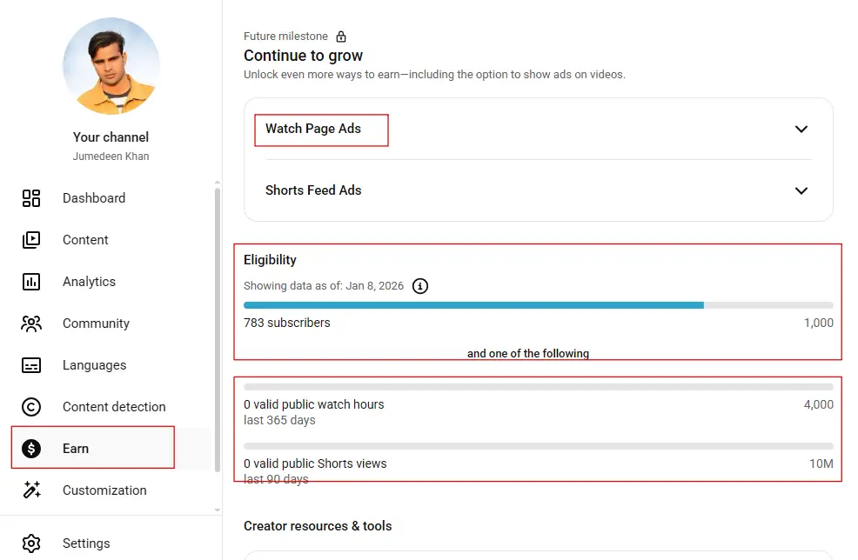Click the Dashboard grid icon
This screenshot has width=858, height=560.
(31, 198)
